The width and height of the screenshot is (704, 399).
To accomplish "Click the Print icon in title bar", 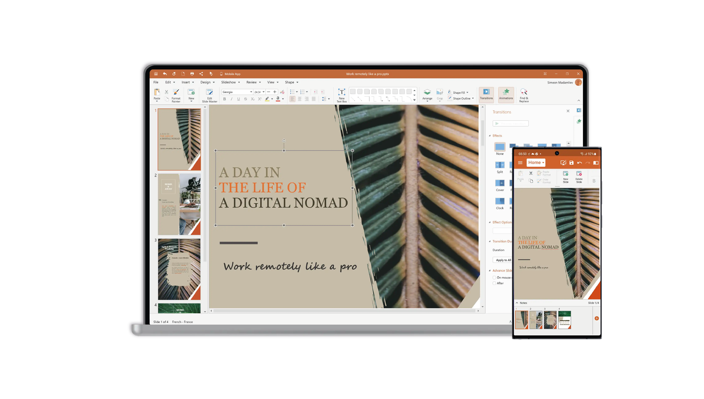I will click(x=192, y=74).
